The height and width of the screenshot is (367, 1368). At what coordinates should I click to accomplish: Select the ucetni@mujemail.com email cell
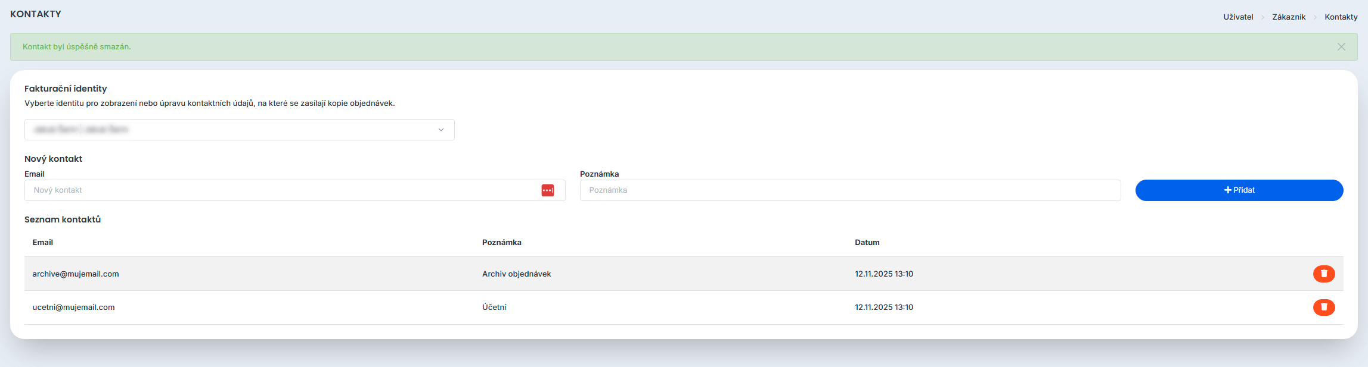pos(73,308)
